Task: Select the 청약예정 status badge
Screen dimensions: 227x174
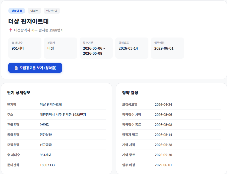Action: [x=16, y=11]
